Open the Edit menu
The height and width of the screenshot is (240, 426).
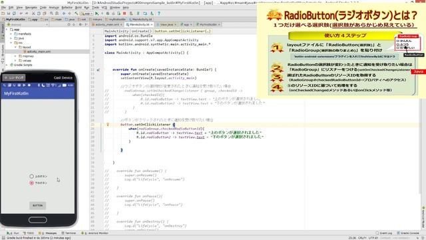click(x=11, y=7)
